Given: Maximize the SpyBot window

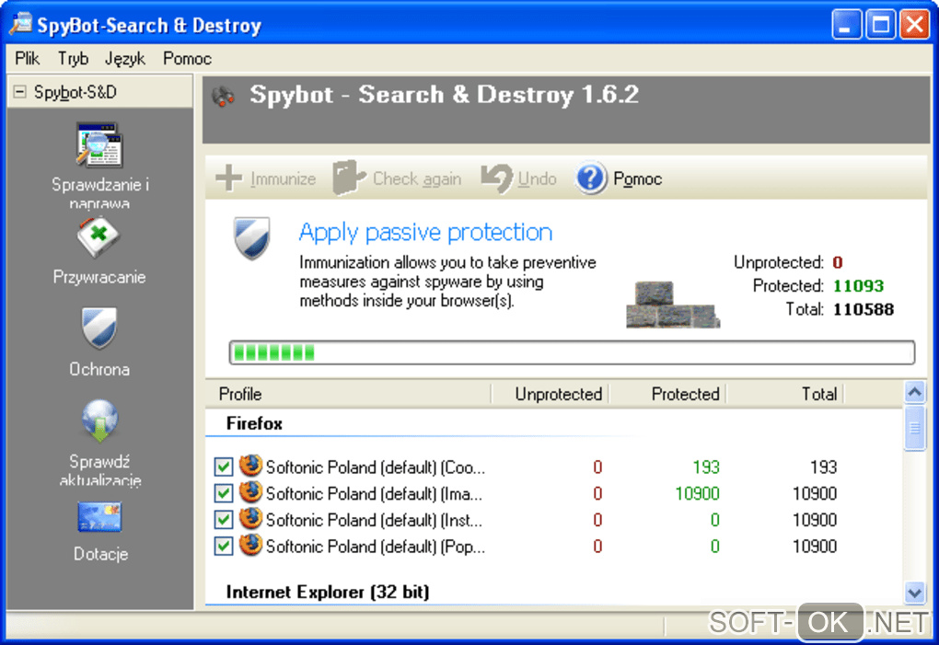Looking at the screenshot, I should pyautogui.click(x=880, y=25).
